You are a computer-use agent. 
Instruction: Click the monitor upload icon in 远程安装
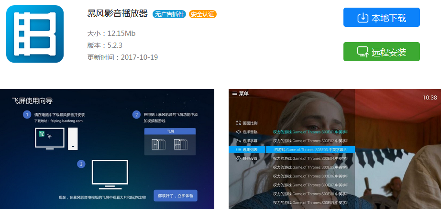tap(363, 52)
